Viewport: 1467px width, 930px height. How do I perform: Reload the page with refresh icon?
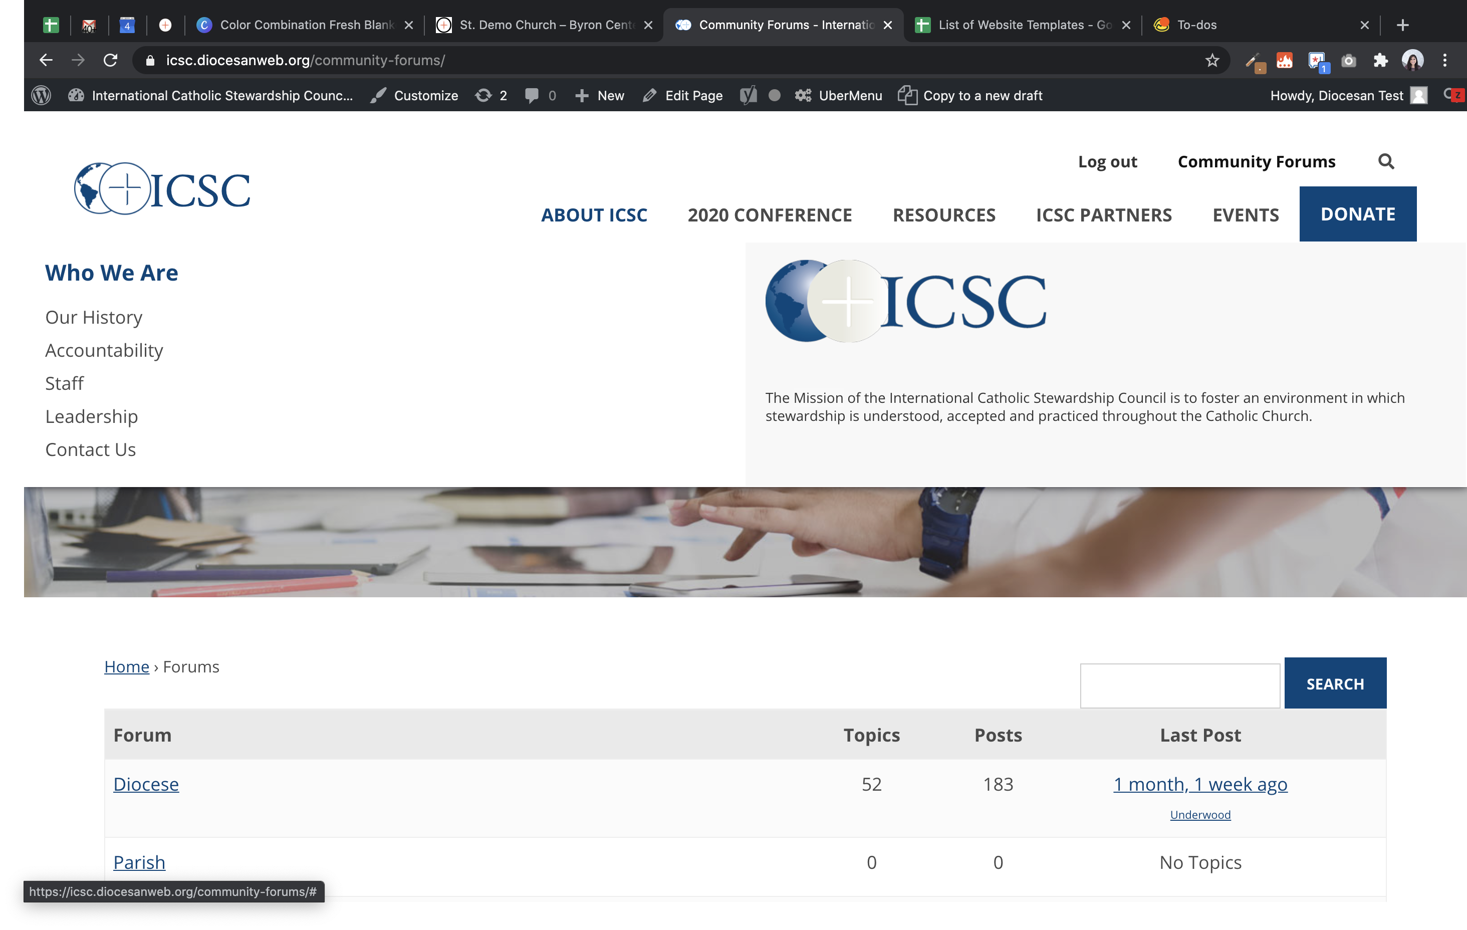point(110,60)
